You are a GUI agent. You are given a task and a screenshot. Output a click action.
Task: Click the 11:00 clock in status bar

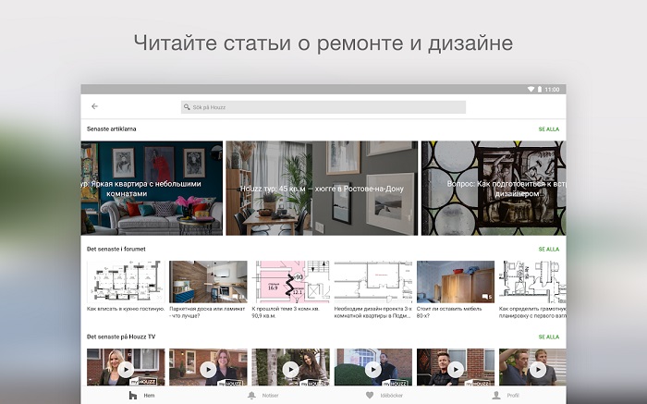pos(552,90)
